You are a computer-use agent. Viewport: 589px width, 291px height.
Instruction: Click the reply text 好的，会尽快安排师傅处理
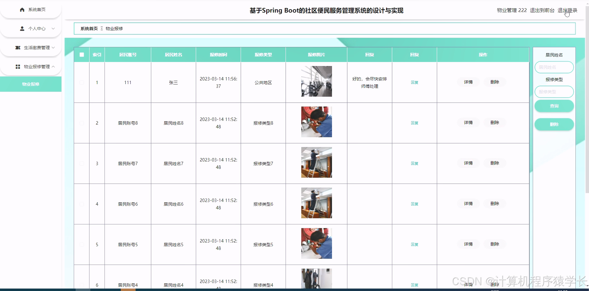tap(370, 83)
